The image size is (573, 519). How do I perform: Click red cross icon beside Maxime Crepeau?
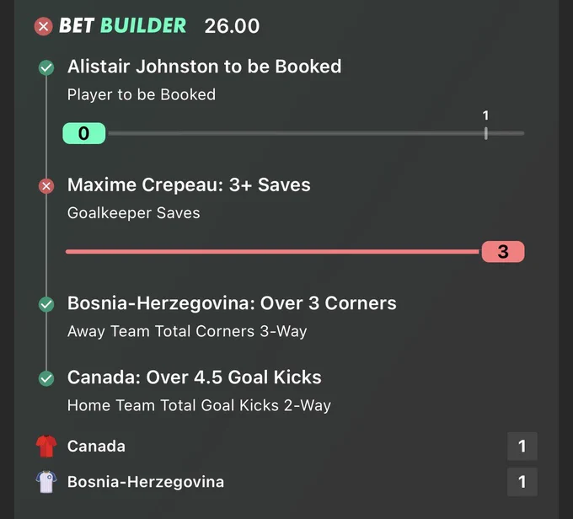(x=46, y=186)
